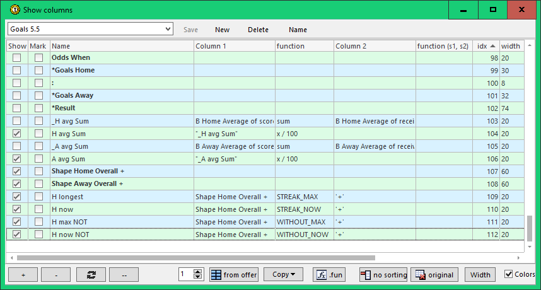The height and width of the screenshot is (290, 541).
Task: Check Mark box for 'H longest' row
Action: click(x=39, y=197)
